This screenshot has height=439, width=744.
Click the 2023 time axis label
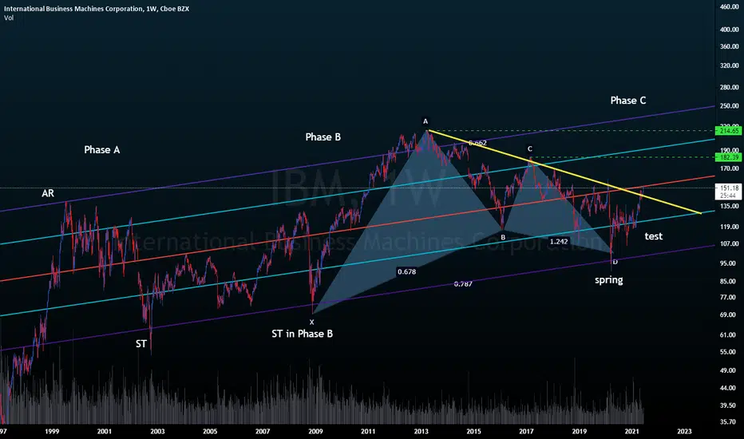tap(684, 431)
